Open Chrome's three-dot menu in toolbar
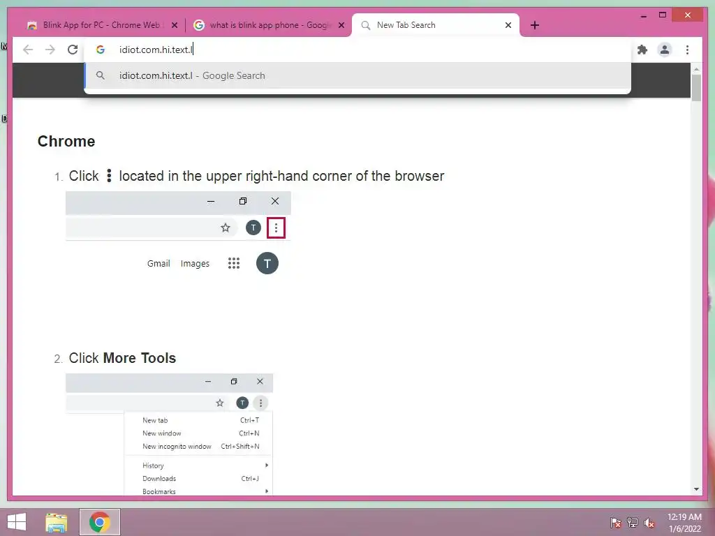 pyautogui.click(x=687, y=50)
